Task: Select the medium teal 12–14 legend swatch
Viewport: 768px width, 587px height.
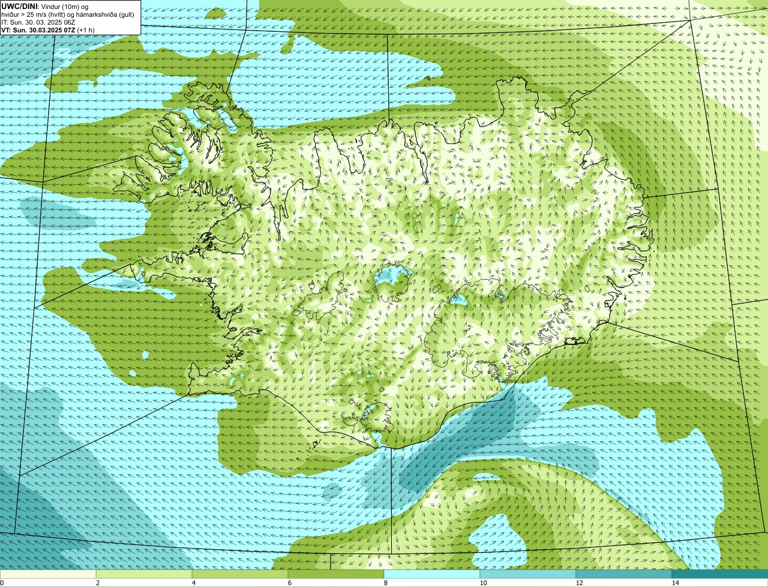Action: (624, 574)
